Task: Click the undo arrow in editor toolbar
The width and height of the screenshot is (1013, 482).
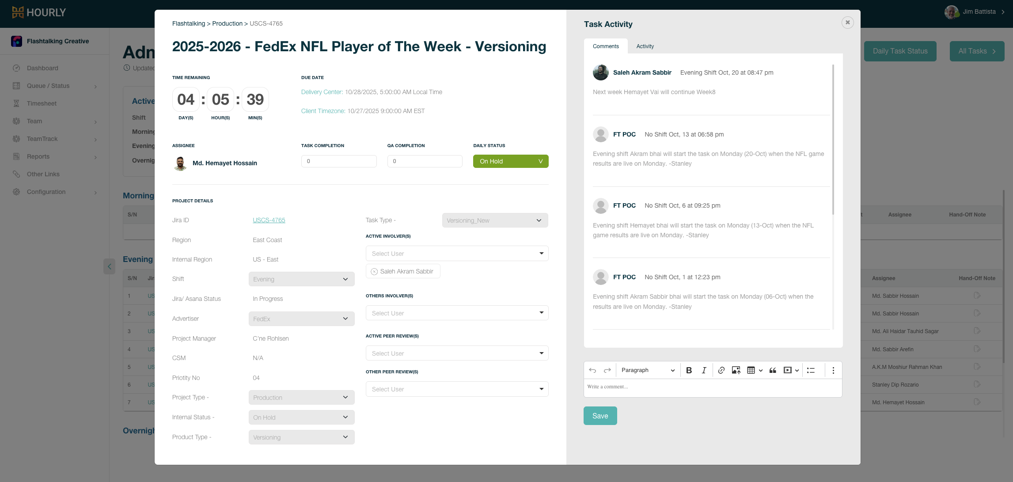Action: 592,370
